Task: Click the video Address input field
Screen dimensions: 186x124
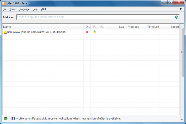Action: [98, 17]
